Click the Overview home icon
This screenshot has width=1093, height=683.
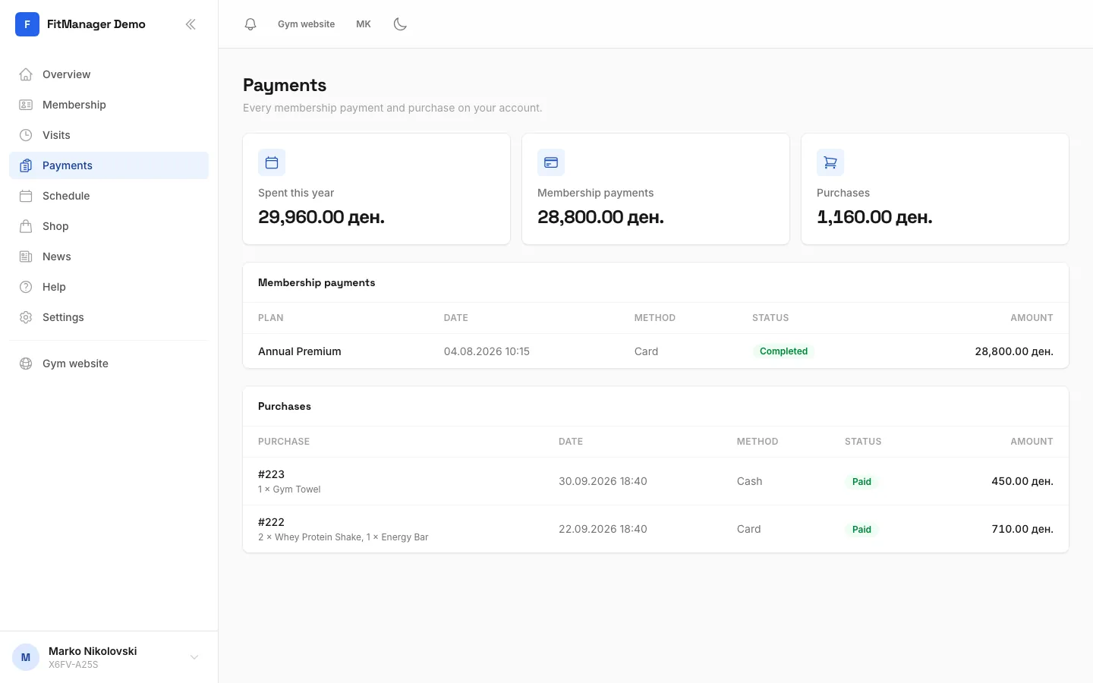click(26, 74)
